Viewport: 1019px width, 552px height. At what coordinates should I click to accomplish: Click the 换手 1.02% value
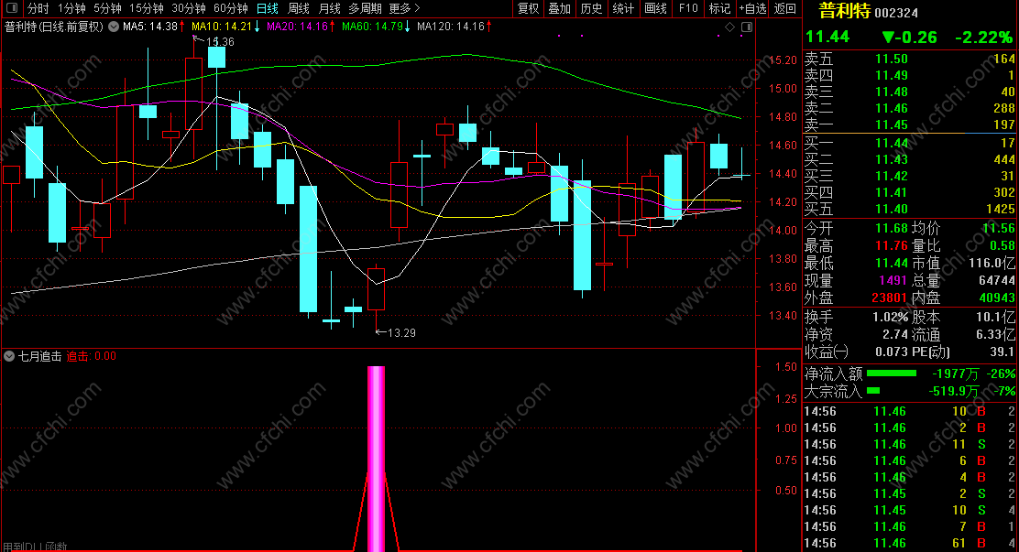890,318
